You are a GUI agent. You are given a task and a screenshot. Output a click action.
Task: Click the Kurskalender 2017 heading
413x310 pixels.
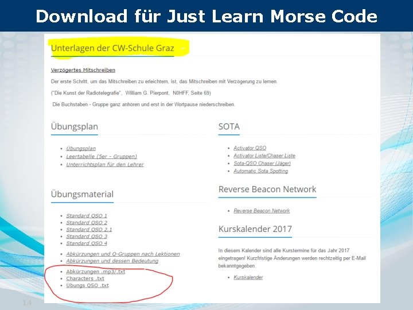(x=255, y=229)
